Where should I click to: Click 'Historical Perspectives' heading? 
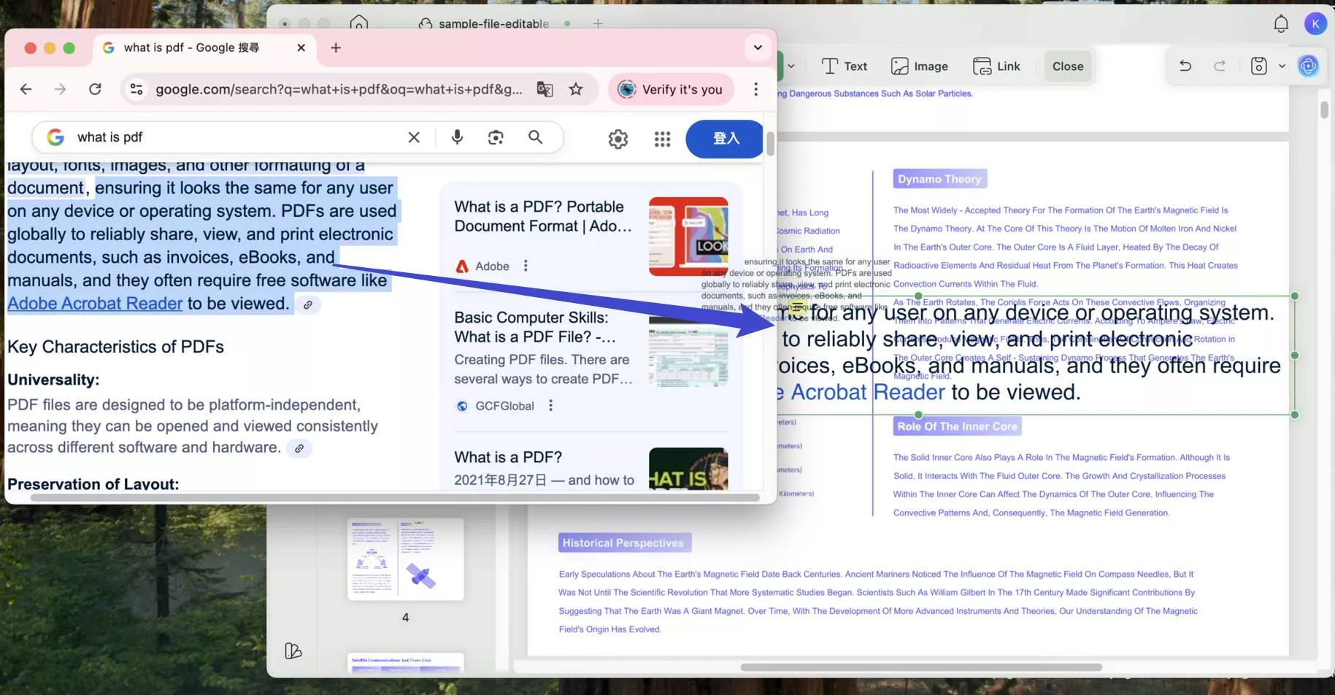tap(623, 542)
